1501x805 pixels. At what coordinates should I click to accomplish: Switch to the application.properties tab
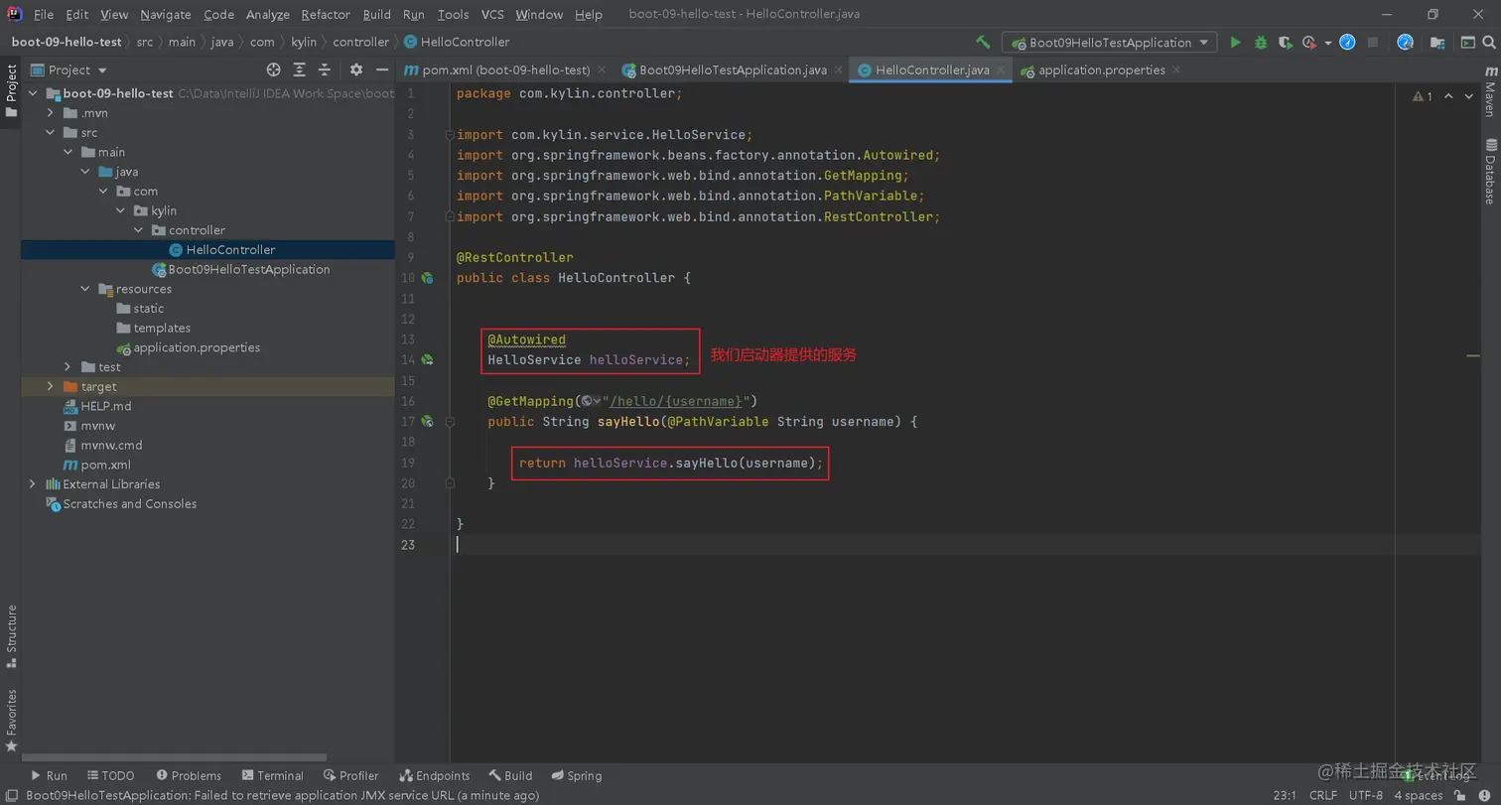click(x=1100, y=70)
